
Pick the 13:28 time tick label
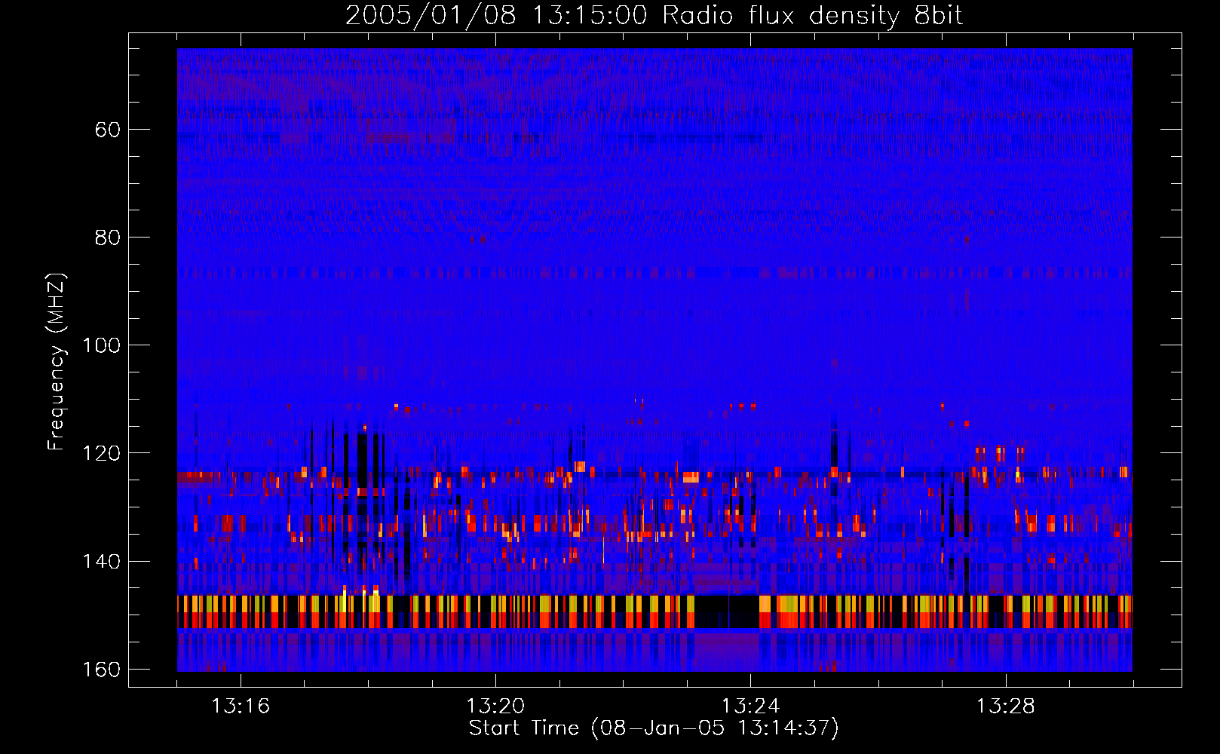pyautogui.click(x=1006, y=706)
